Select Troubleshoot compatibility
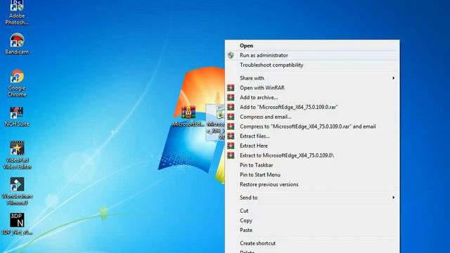The image size is (450, 253). click(312, 65)
